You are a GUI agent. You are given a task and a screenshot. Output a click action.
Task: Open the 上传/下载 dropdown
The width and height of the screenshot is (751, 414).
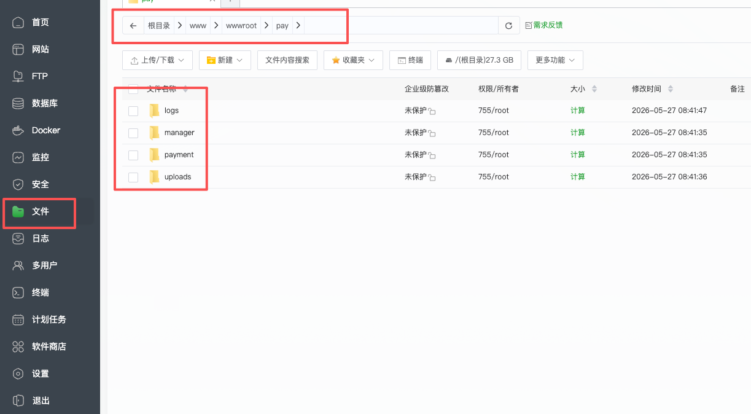click(158, 60)
